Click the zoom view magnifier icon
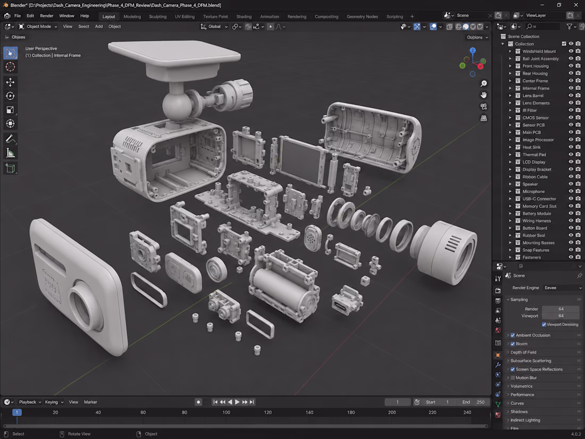Image resolution: width=585 pixels, height=439 pixels. pyautogui.click(x=483, y=84)
